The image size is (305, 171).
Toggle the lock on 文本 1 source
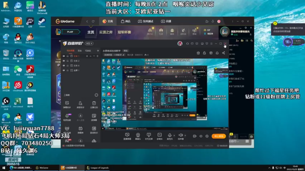tap(67, 56)
